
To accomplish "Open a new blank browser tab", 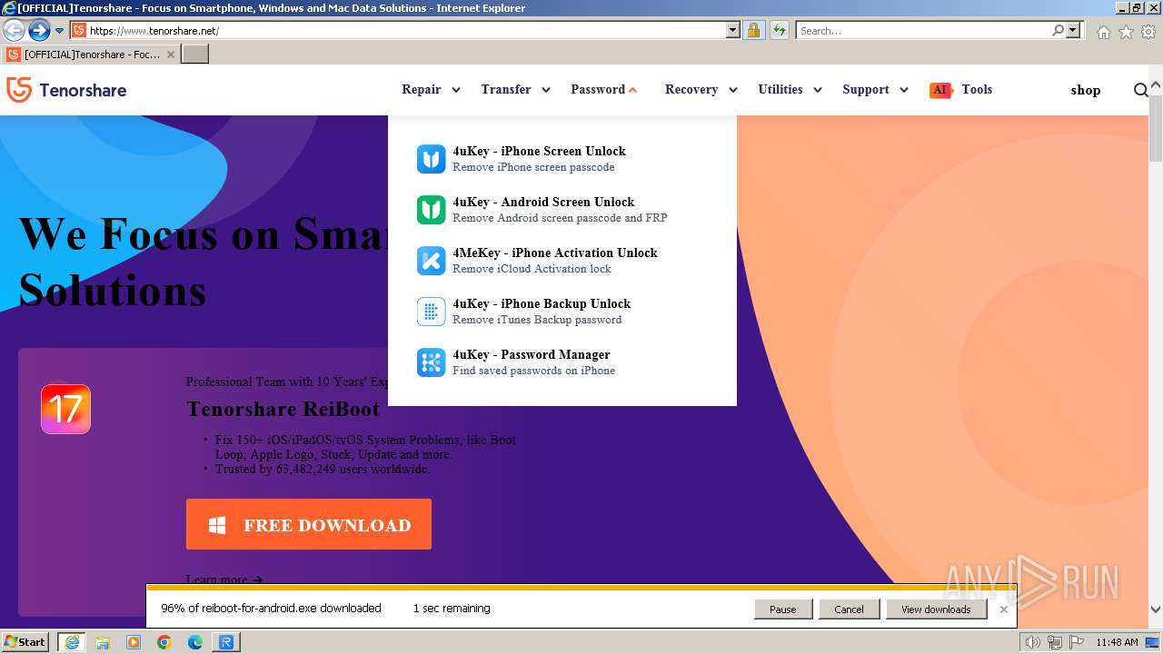I will 195,54.
